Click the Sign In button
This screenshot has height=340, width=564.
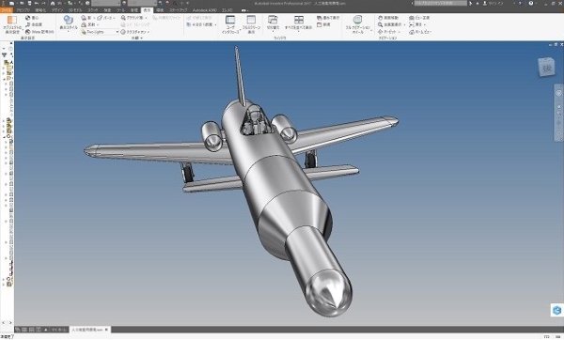493,3
